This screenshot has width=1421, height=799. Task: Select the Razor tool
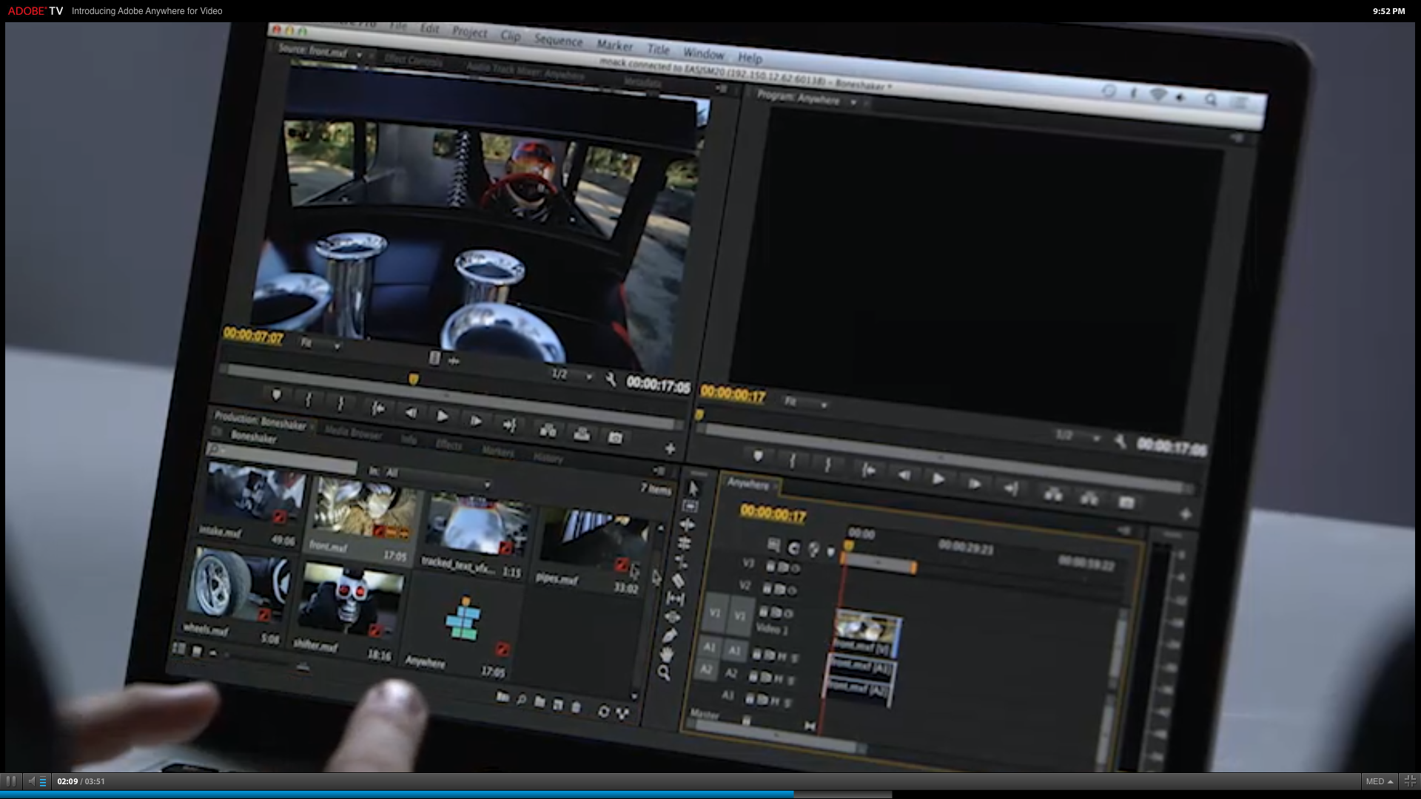(x=679, y=581)
